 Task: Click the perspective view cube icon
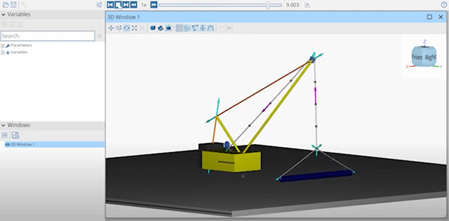pyautogui.click(x=153, y=28)
